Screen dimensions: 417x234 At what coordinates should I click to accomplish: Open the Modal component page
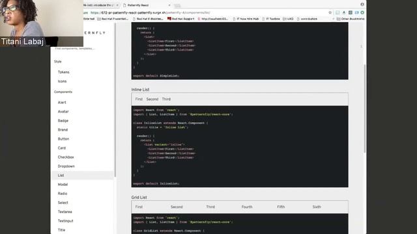tap(63, 185)
